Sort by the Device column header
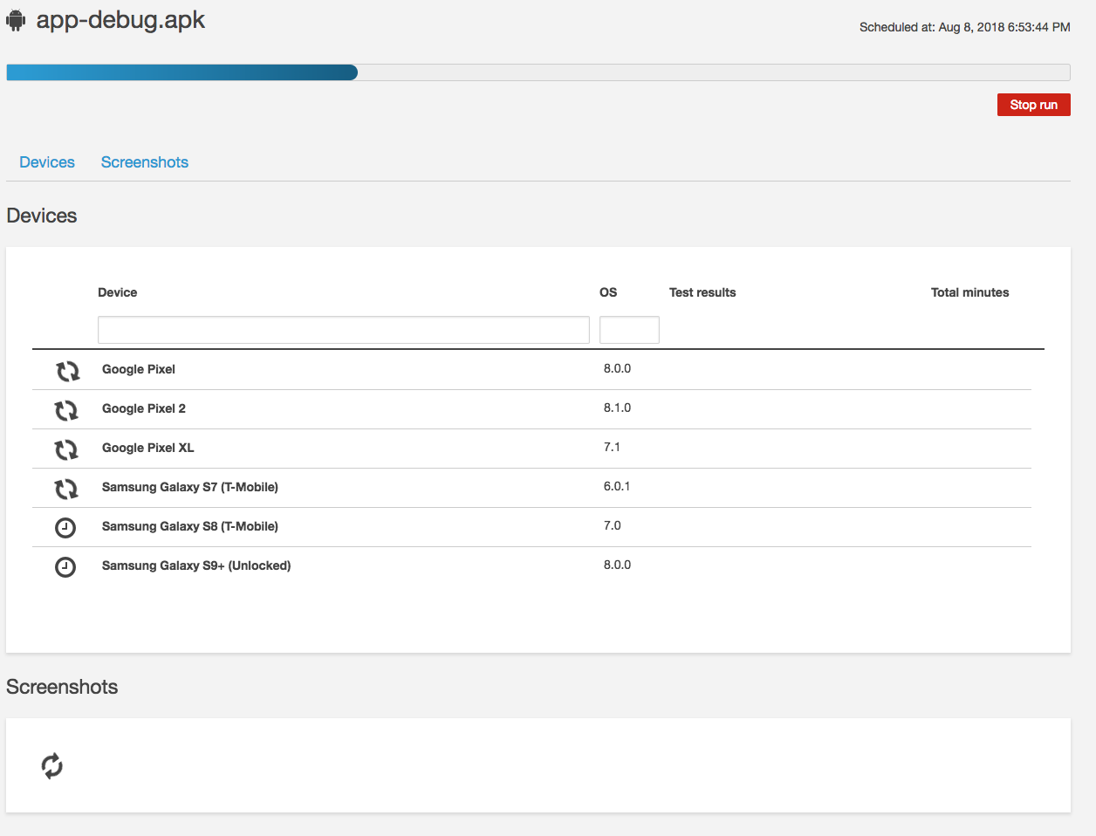This screenshot has width=1096, height=836. coord(118,292)
